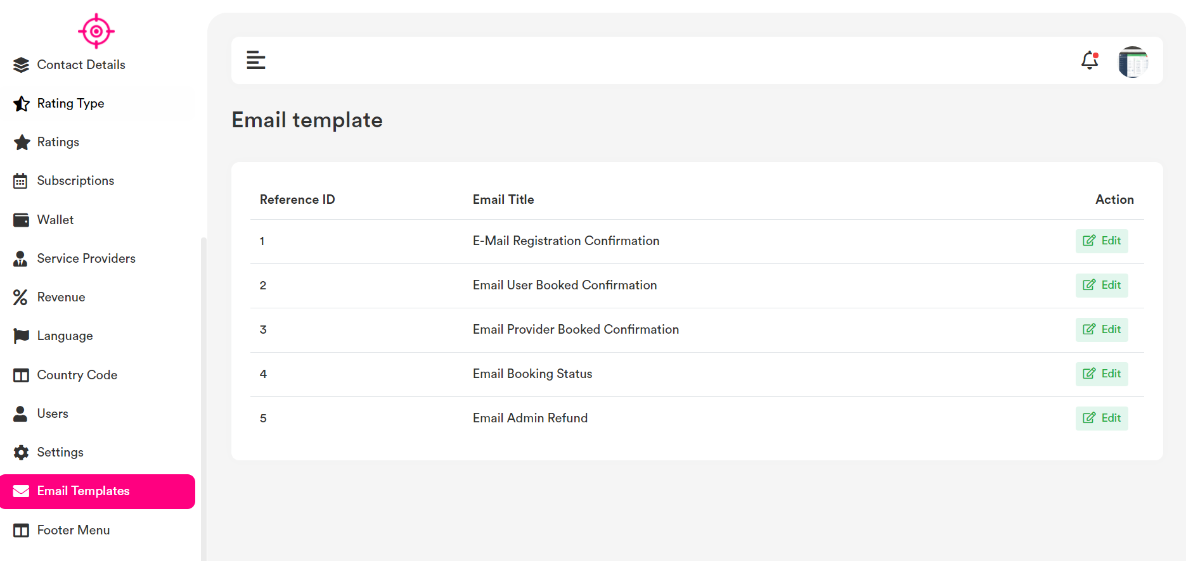The width and height of the screenshot is (1186, 561).
Task: Edit the Email Booking Status template
Action: [1101, 374]
